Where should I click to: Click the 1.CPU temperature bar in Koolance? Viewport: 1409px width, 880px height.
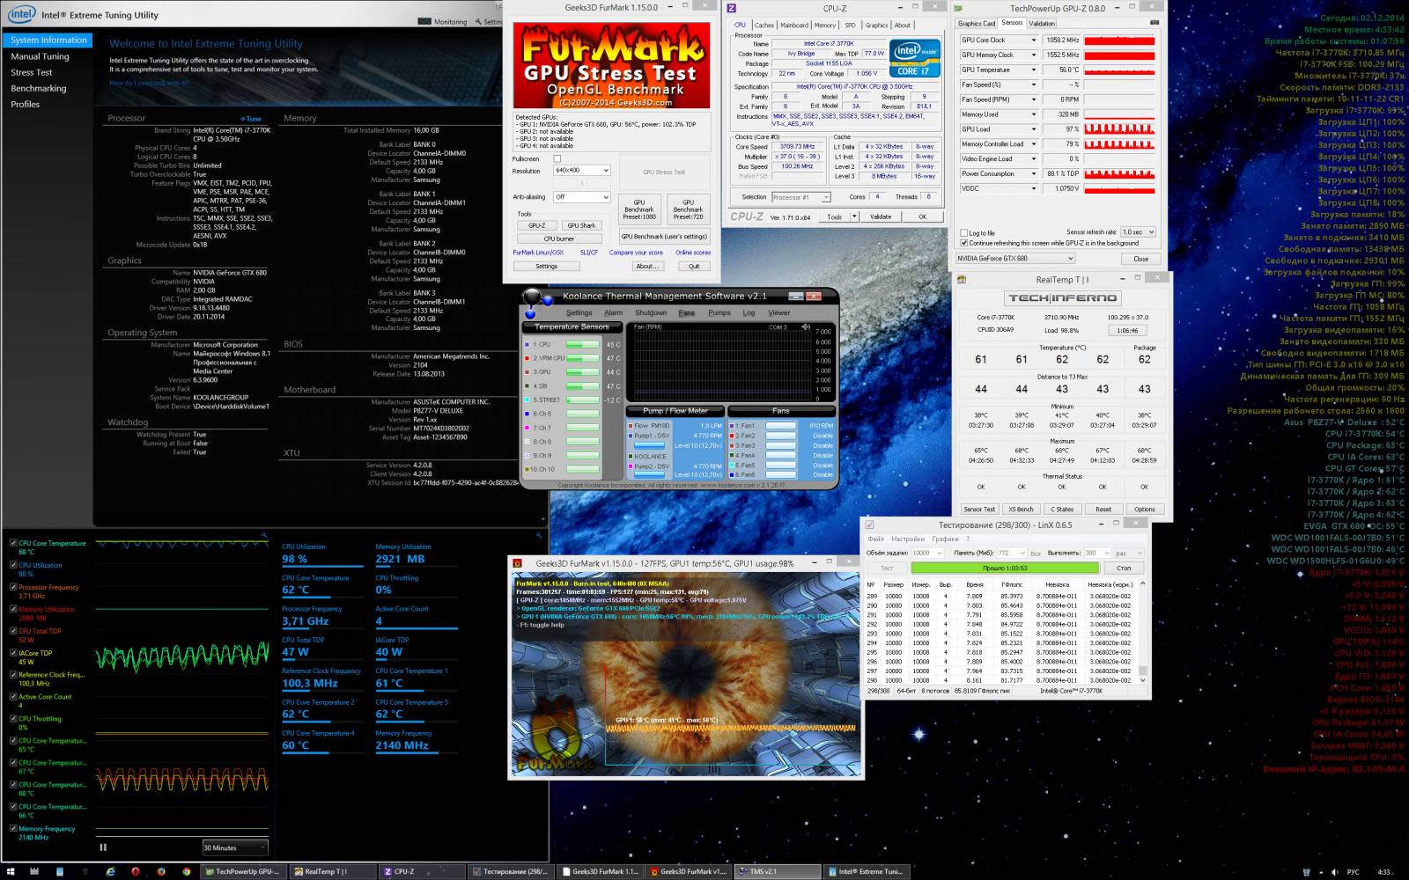tap(582, 345)
